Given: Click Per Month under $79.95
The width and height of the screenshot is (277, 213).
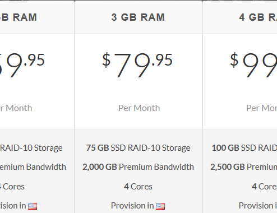Looking at the screenshot, I should pyautogui.click(x=139, y=108).
